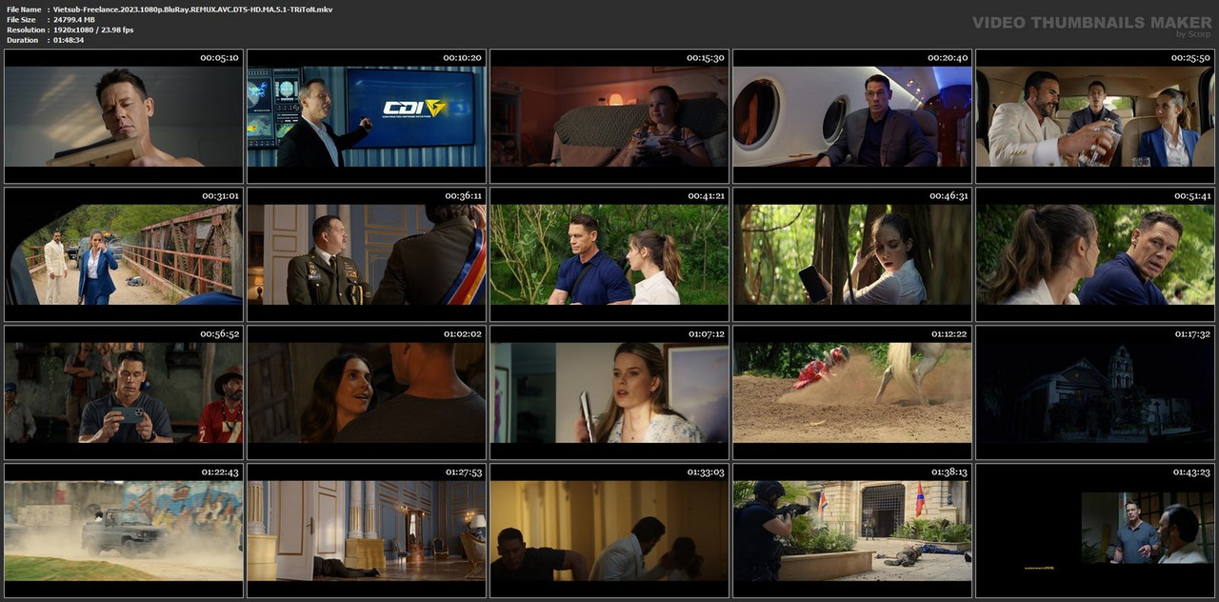Select the thumbnail at 00:25:50
This screenshot has width=1219, height=602.
coord(1095,116)
